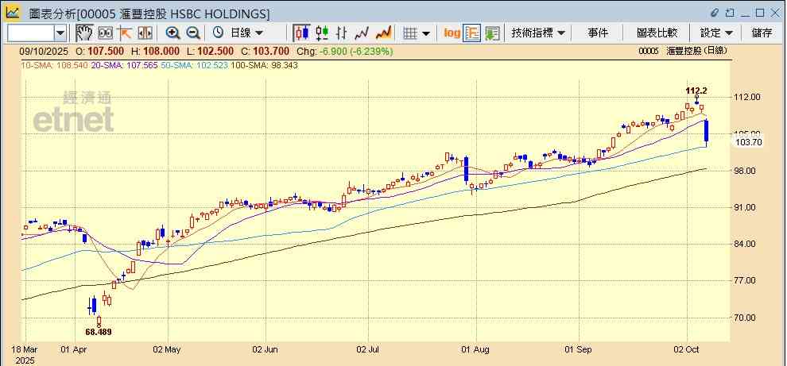Activate the orange arrow pointer tool
The height and width of the screenshot is (366, 787).
point(124,33)
